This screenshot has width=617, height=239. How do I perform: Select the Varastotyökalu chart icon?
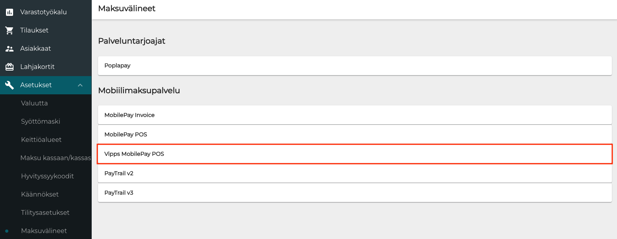tap(9, 12)
